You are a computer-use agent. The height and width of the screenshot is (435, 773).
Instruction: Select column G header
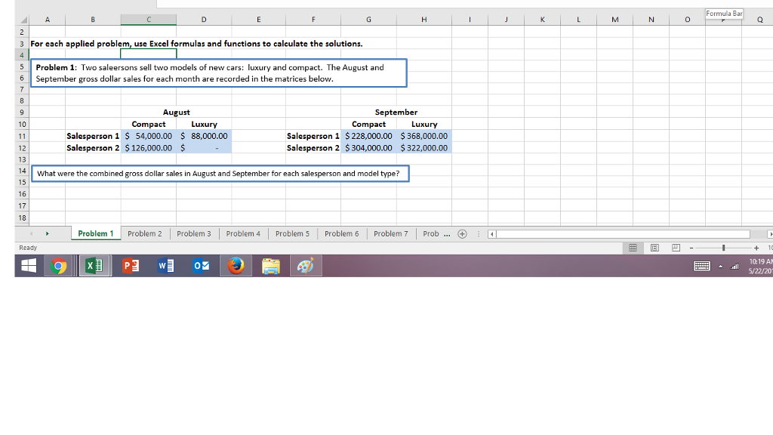pos(368,20)
